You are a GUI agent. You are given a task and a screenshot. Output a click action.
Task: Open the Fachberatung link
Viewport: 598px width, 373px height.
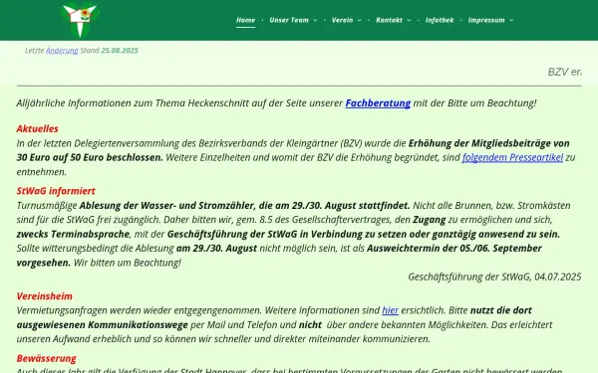pyautogui.click(x=378, y=103)
